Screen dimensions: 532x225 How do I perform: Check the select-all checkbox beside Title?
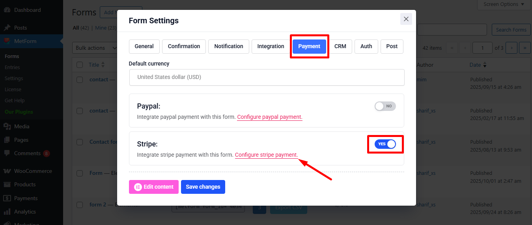coord(80,65)
